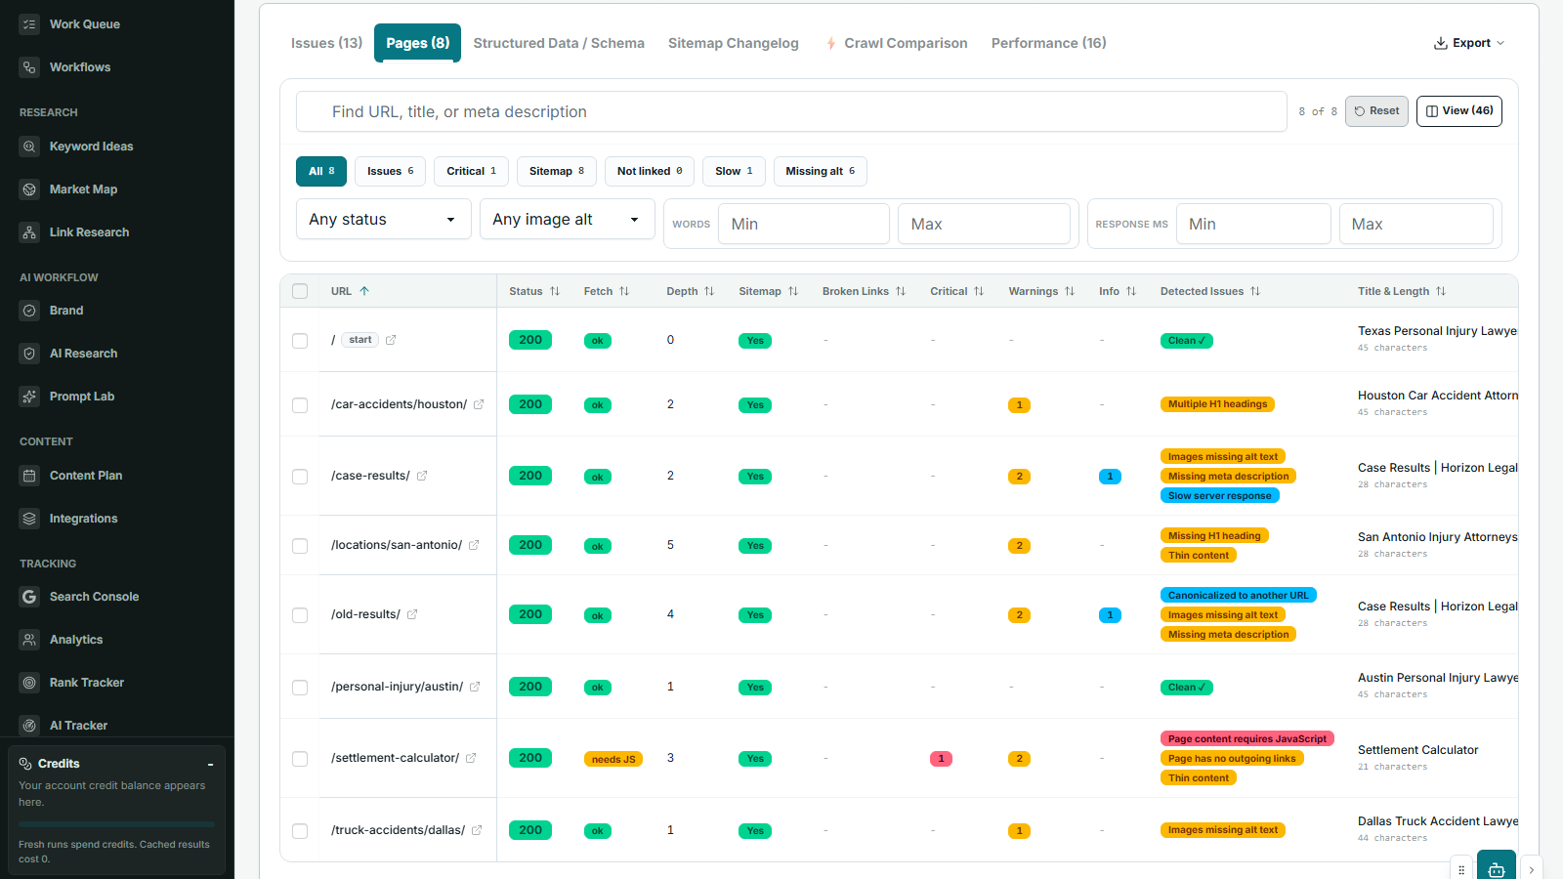Click the Words Min input
Viewport: 1563px width, 879px height.
[x=804, y=224]
